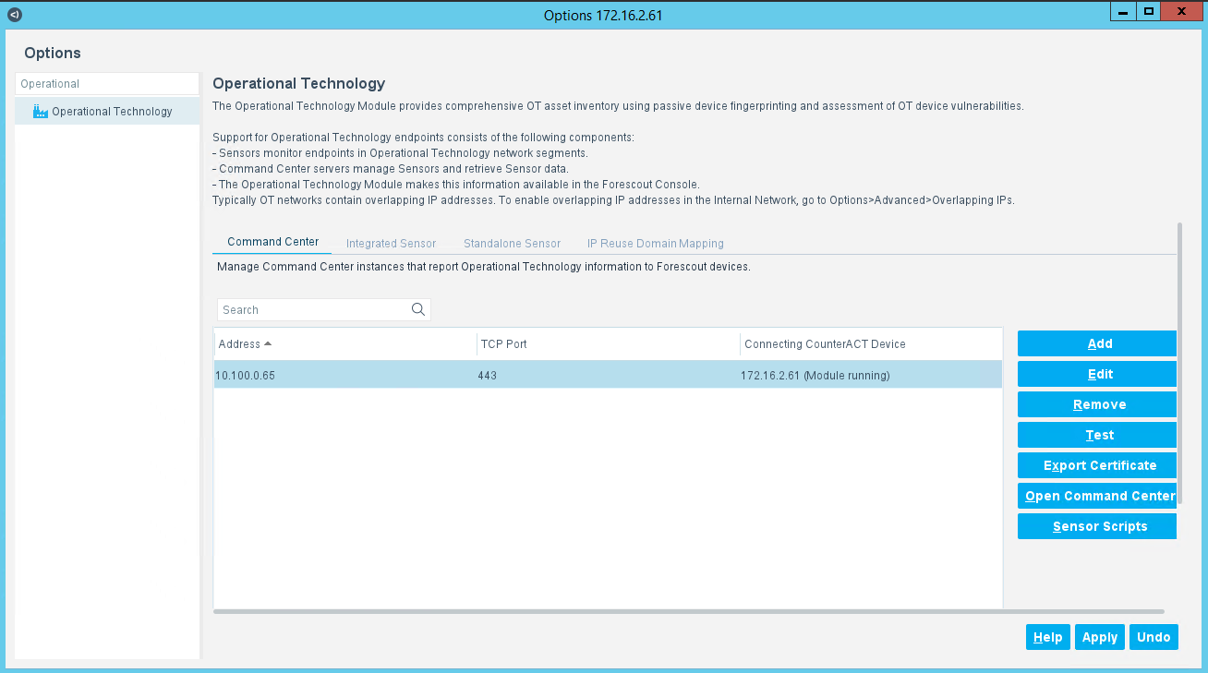Image resolution: width=1208 pixels, height=673 pixels.
Task: Click the Add button
Action: pyautogui.click(x=1097, y=343)
